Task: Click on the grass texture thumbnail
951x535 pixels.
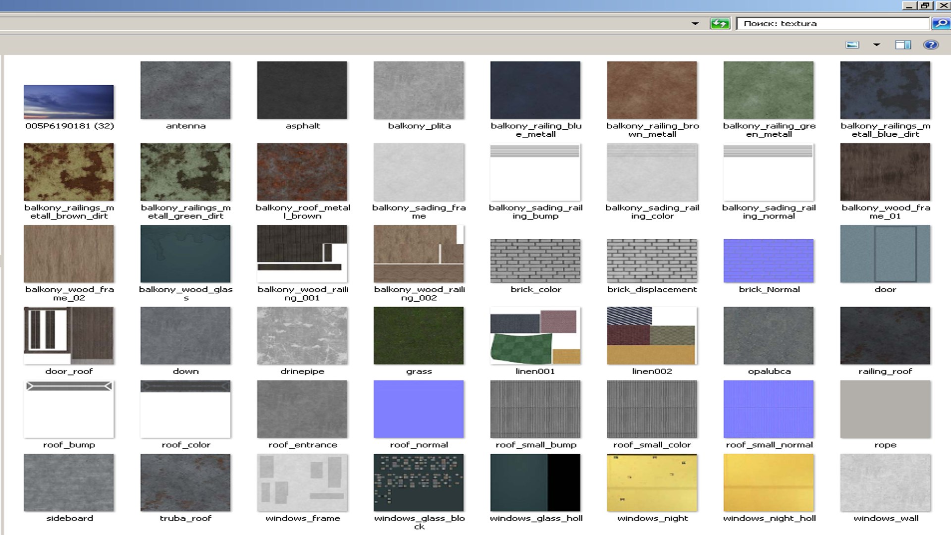Action: tap(418, 336)
